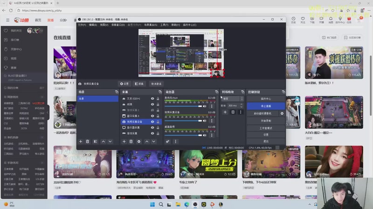Open Windows Start menu on taskbar
The width and height of the screenshot is (373, 209).
coord(152,204)
